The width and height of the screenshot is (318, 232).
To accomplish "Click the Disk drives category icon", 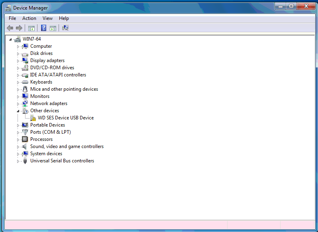I will click(x=25, y=54).
